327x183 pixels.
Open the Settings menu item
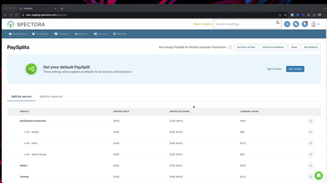[120, 34]
